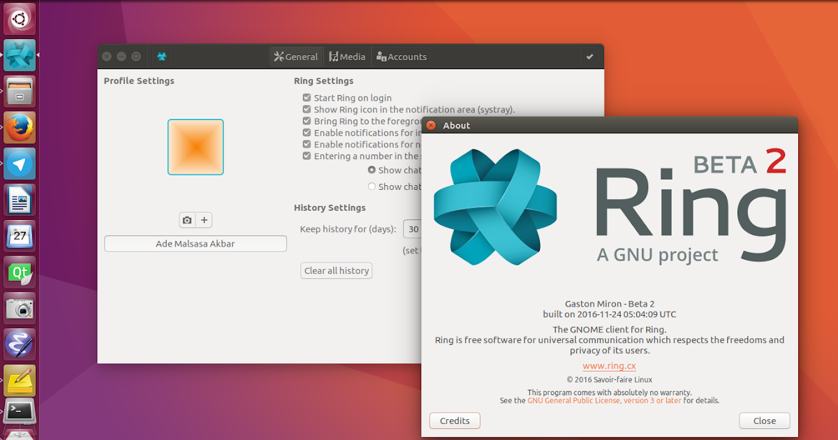The image size is (838, 440).
Task: Open the www.ring.cx link
Action: (609, 365)
